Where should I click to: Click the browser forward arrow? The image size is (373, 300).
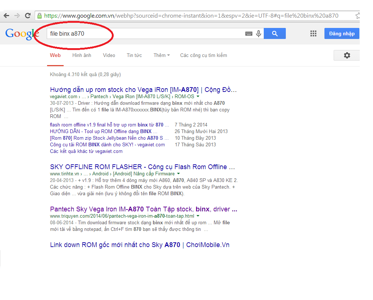[17, 16]
